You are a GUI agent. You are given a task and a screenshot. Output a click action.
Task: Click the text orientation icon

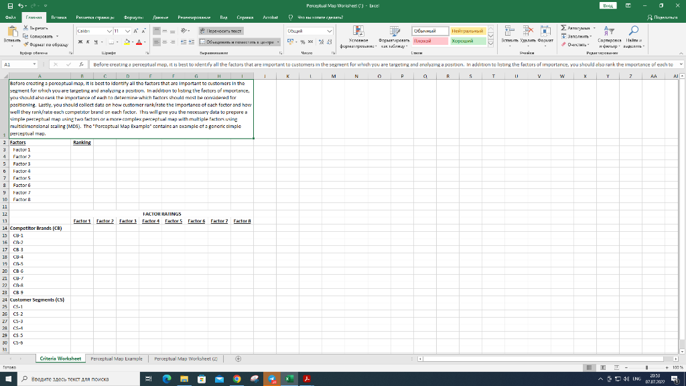click(184, 31)
